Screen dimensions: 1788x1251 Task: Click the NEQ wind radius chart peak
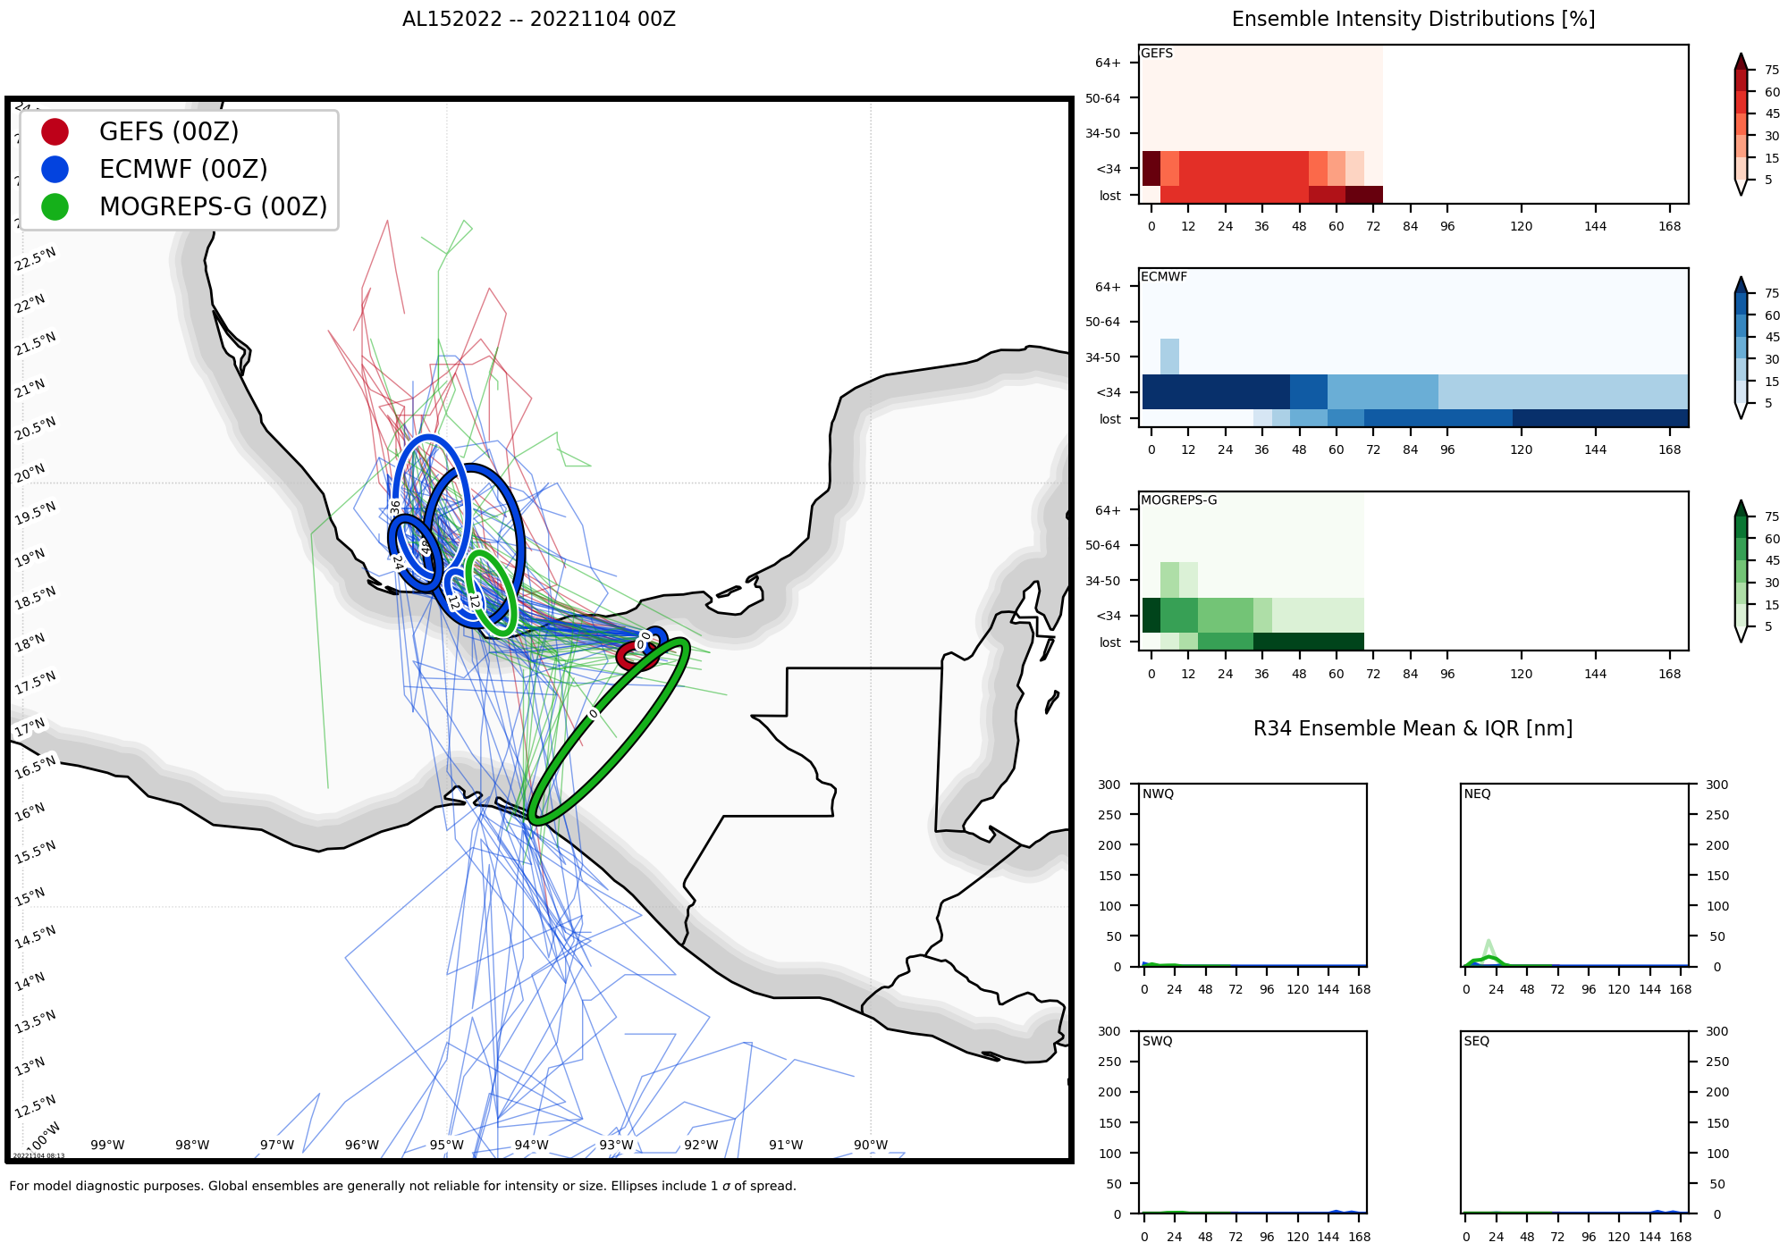(1489, 942)
